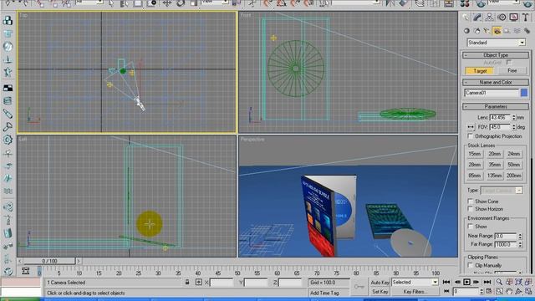The width and height of the screenshot is (535, 301).
Task: Open the Utilities command panel tab
Action: (525, 18)
